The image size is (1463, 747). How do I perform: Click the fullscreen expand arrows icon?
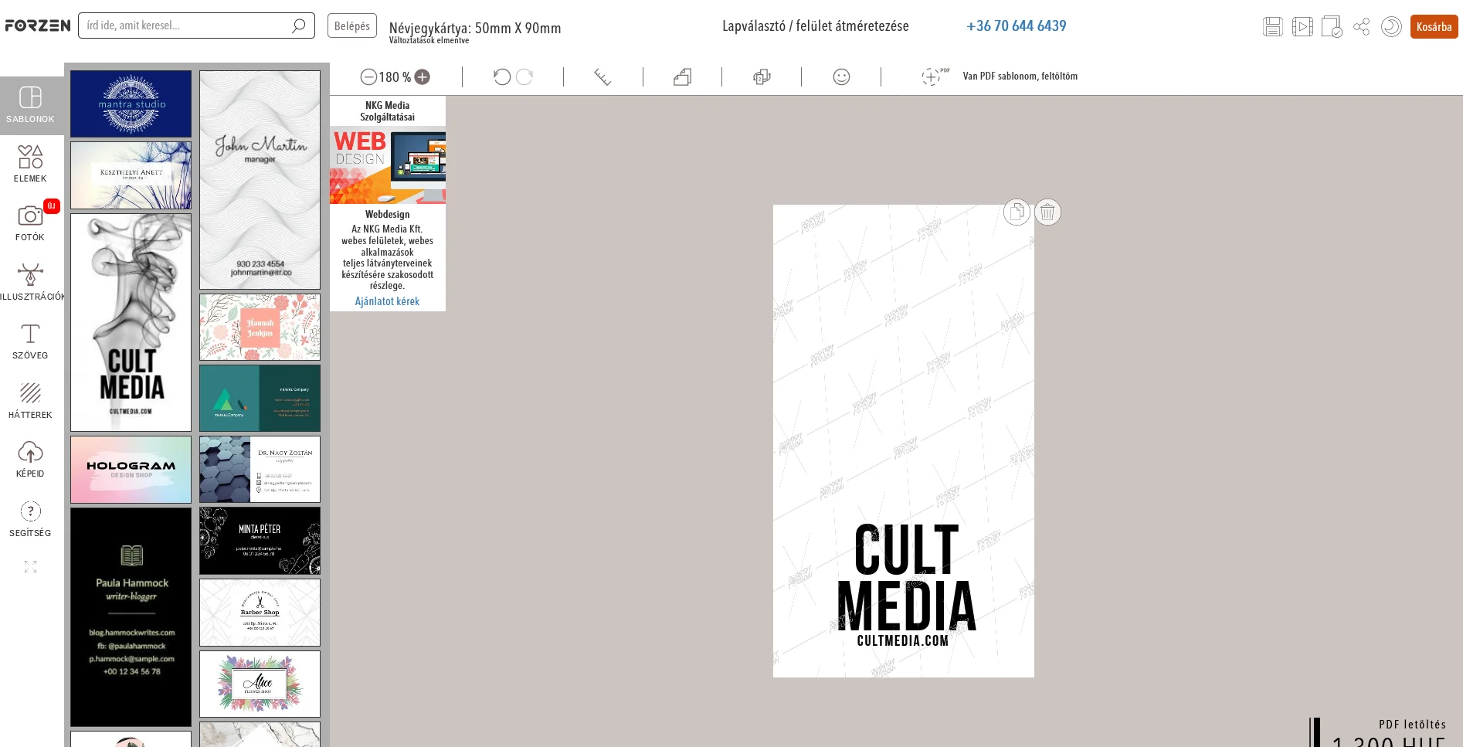tap(30, 566)
